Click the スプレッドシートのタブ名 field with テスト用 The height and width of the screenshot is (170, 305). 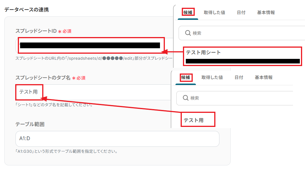point(93,92)
